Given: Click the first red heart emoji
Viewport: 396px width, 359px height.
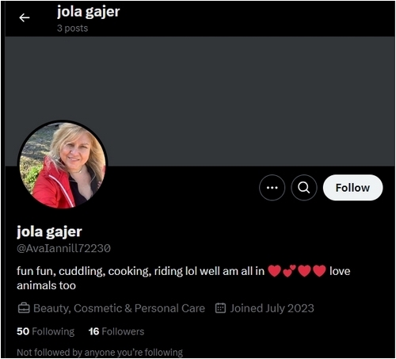Looking at the screenshot, I should (274, 271).
